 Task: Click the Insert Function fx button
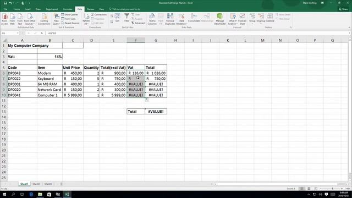[42, 33]
